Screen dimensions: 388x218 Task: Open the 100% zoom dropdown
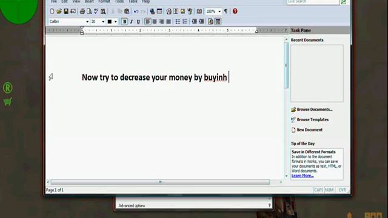(x=219, y=12)
